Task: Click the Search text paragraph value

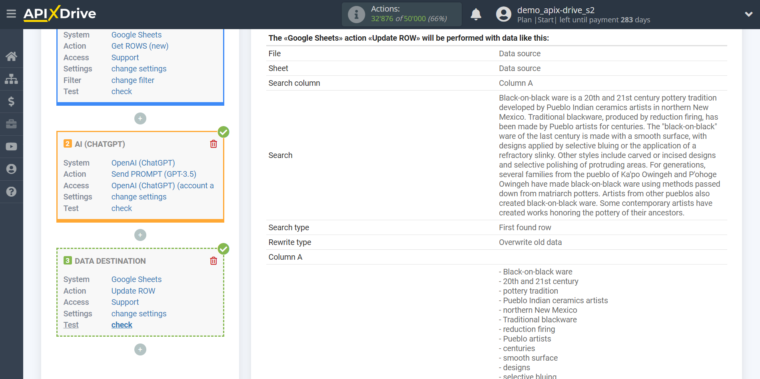Action: click(609, 155)
